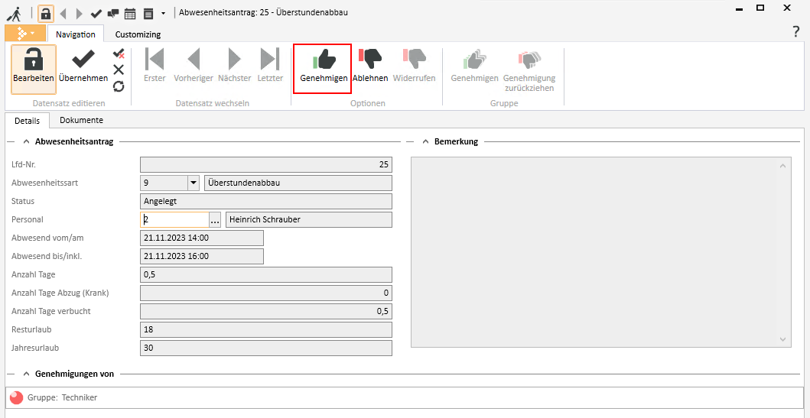Screen dimensions: 810x418
Task: Click Genehmigung zurückziehen group button
Action: point(529,70)
